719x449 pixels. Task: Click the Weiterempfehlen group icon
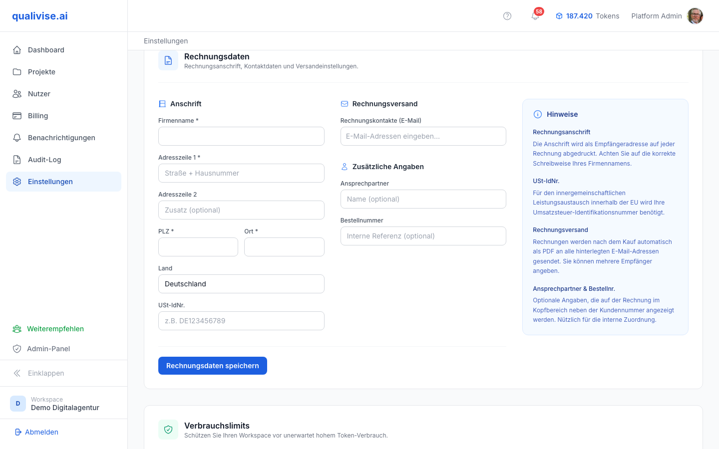point(17,329)
